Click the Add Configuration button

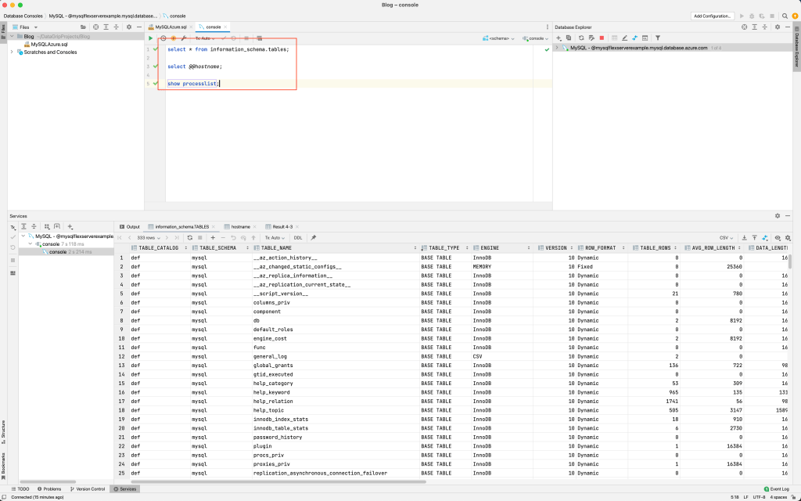tap(713, 16)
